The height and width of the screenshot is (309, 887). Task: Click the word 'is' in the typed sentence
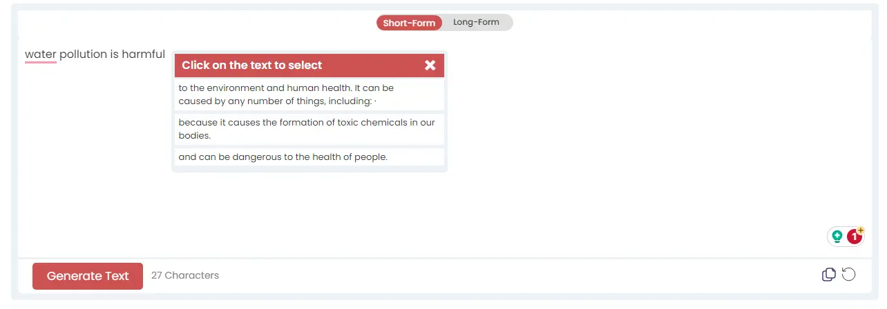(x=115, y=54)
